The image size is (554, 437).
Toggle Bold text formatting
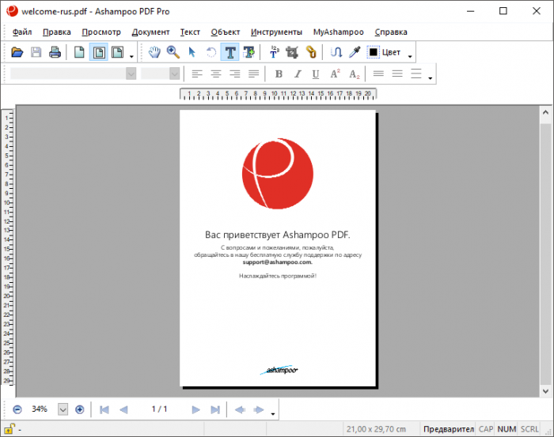coord(278,74)
